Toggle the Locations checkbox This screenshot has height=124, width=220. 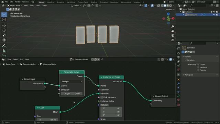[x=198, y=68]
